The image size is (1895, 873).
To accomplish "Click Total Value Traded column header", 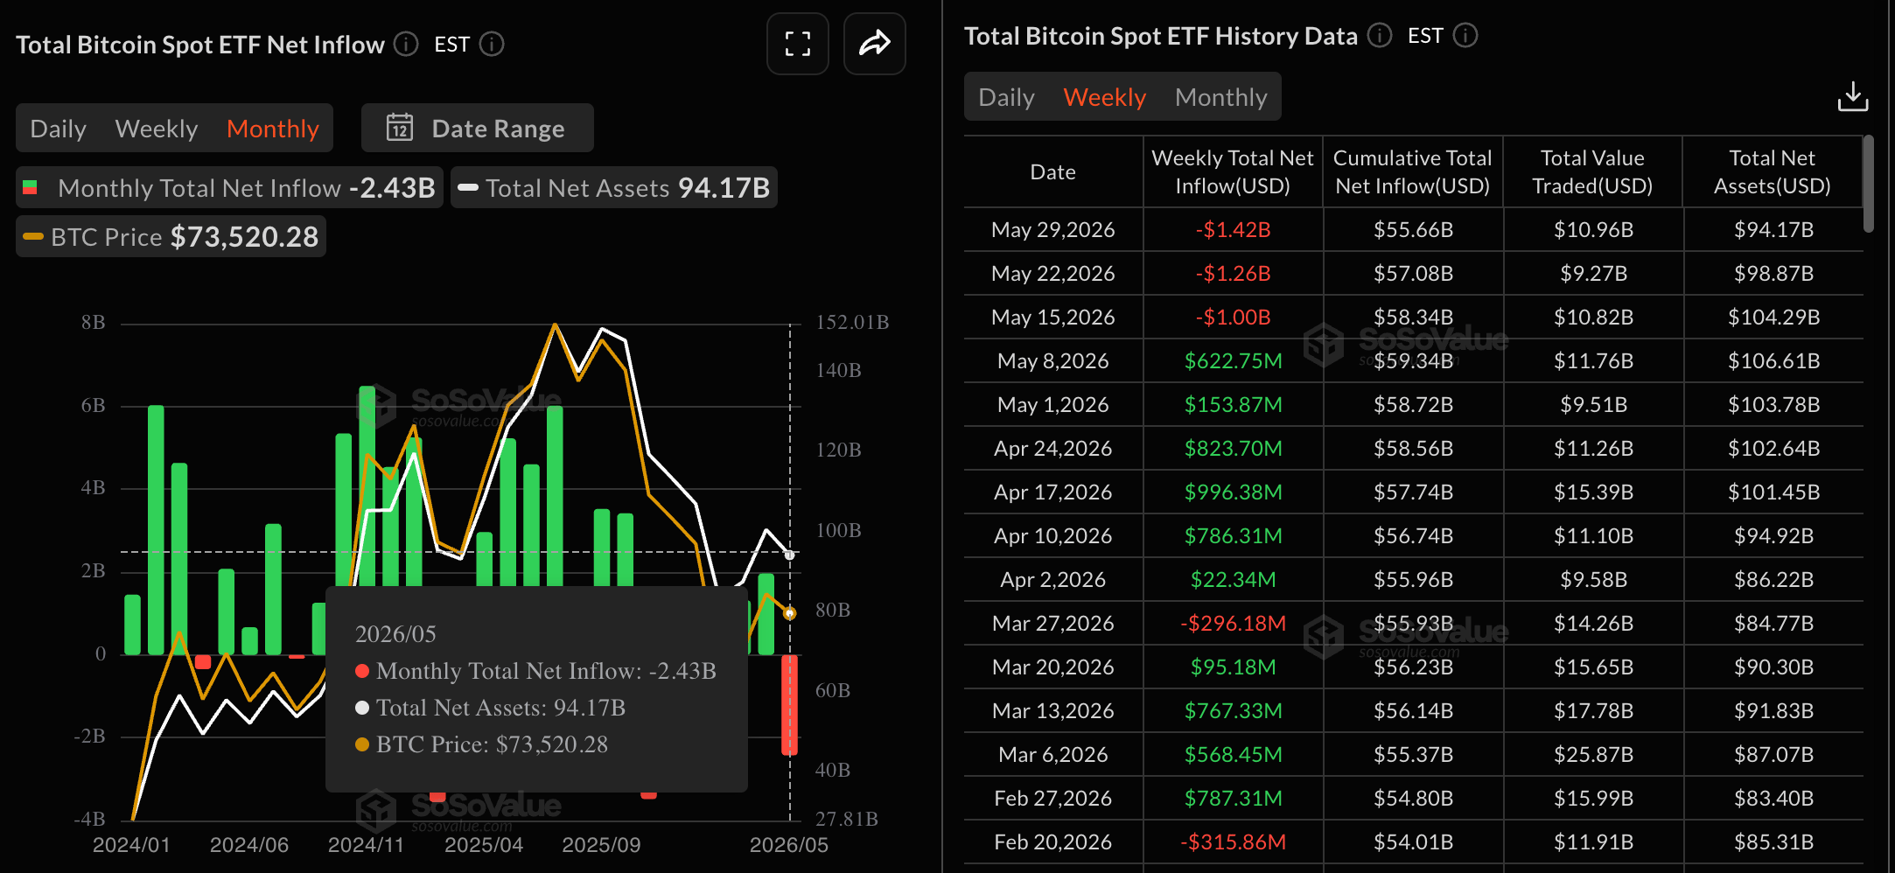I will 1592,171.
